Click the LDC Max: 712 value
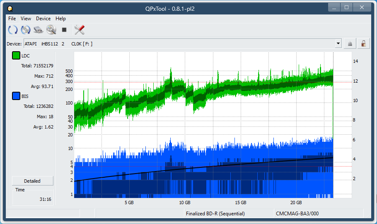The width and height of the screenshot is (377, 224). (x=44, y=76)
